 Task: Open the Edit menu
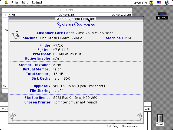pos(25,2)
